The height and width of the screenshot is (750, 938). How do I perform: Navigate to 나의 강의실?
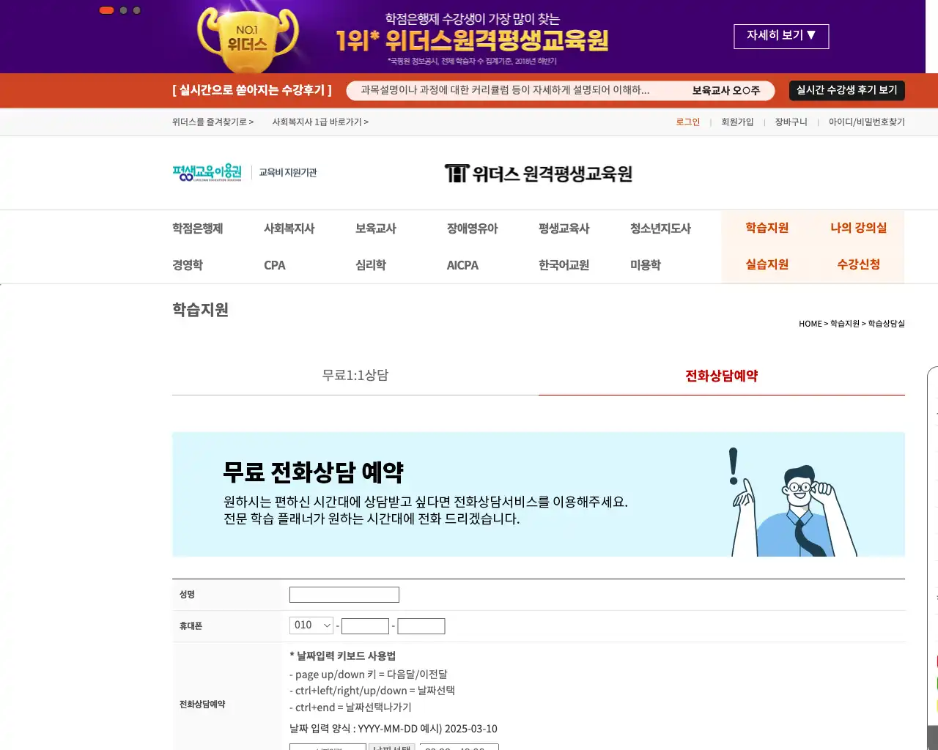(858, 228)
